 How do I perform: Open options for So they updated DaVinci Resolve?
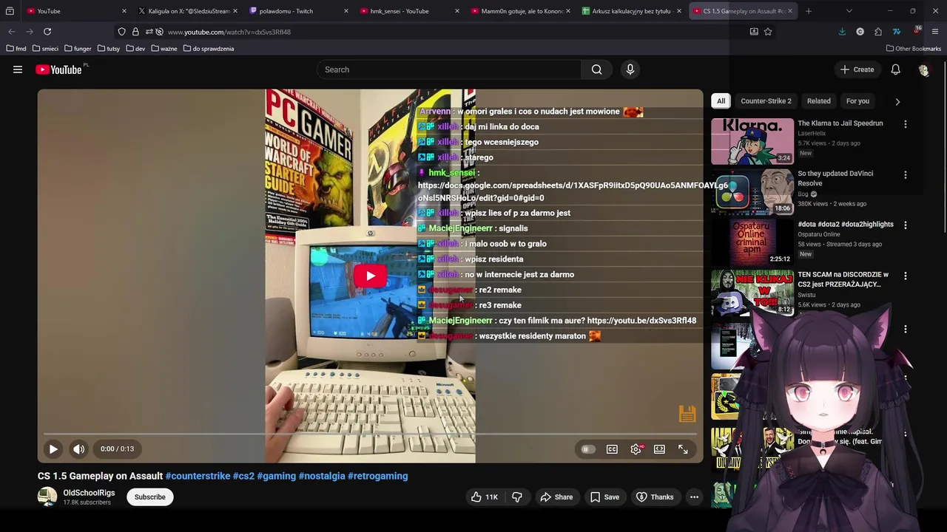906,175
